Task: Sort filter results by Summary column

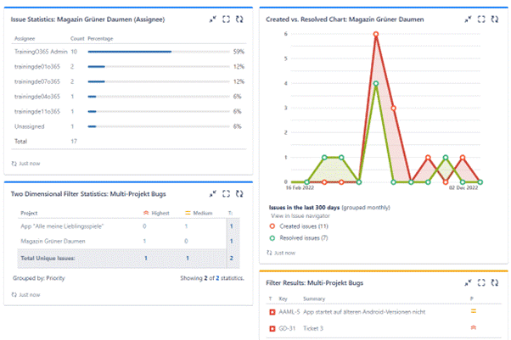Action: click(x=316, y=298)
